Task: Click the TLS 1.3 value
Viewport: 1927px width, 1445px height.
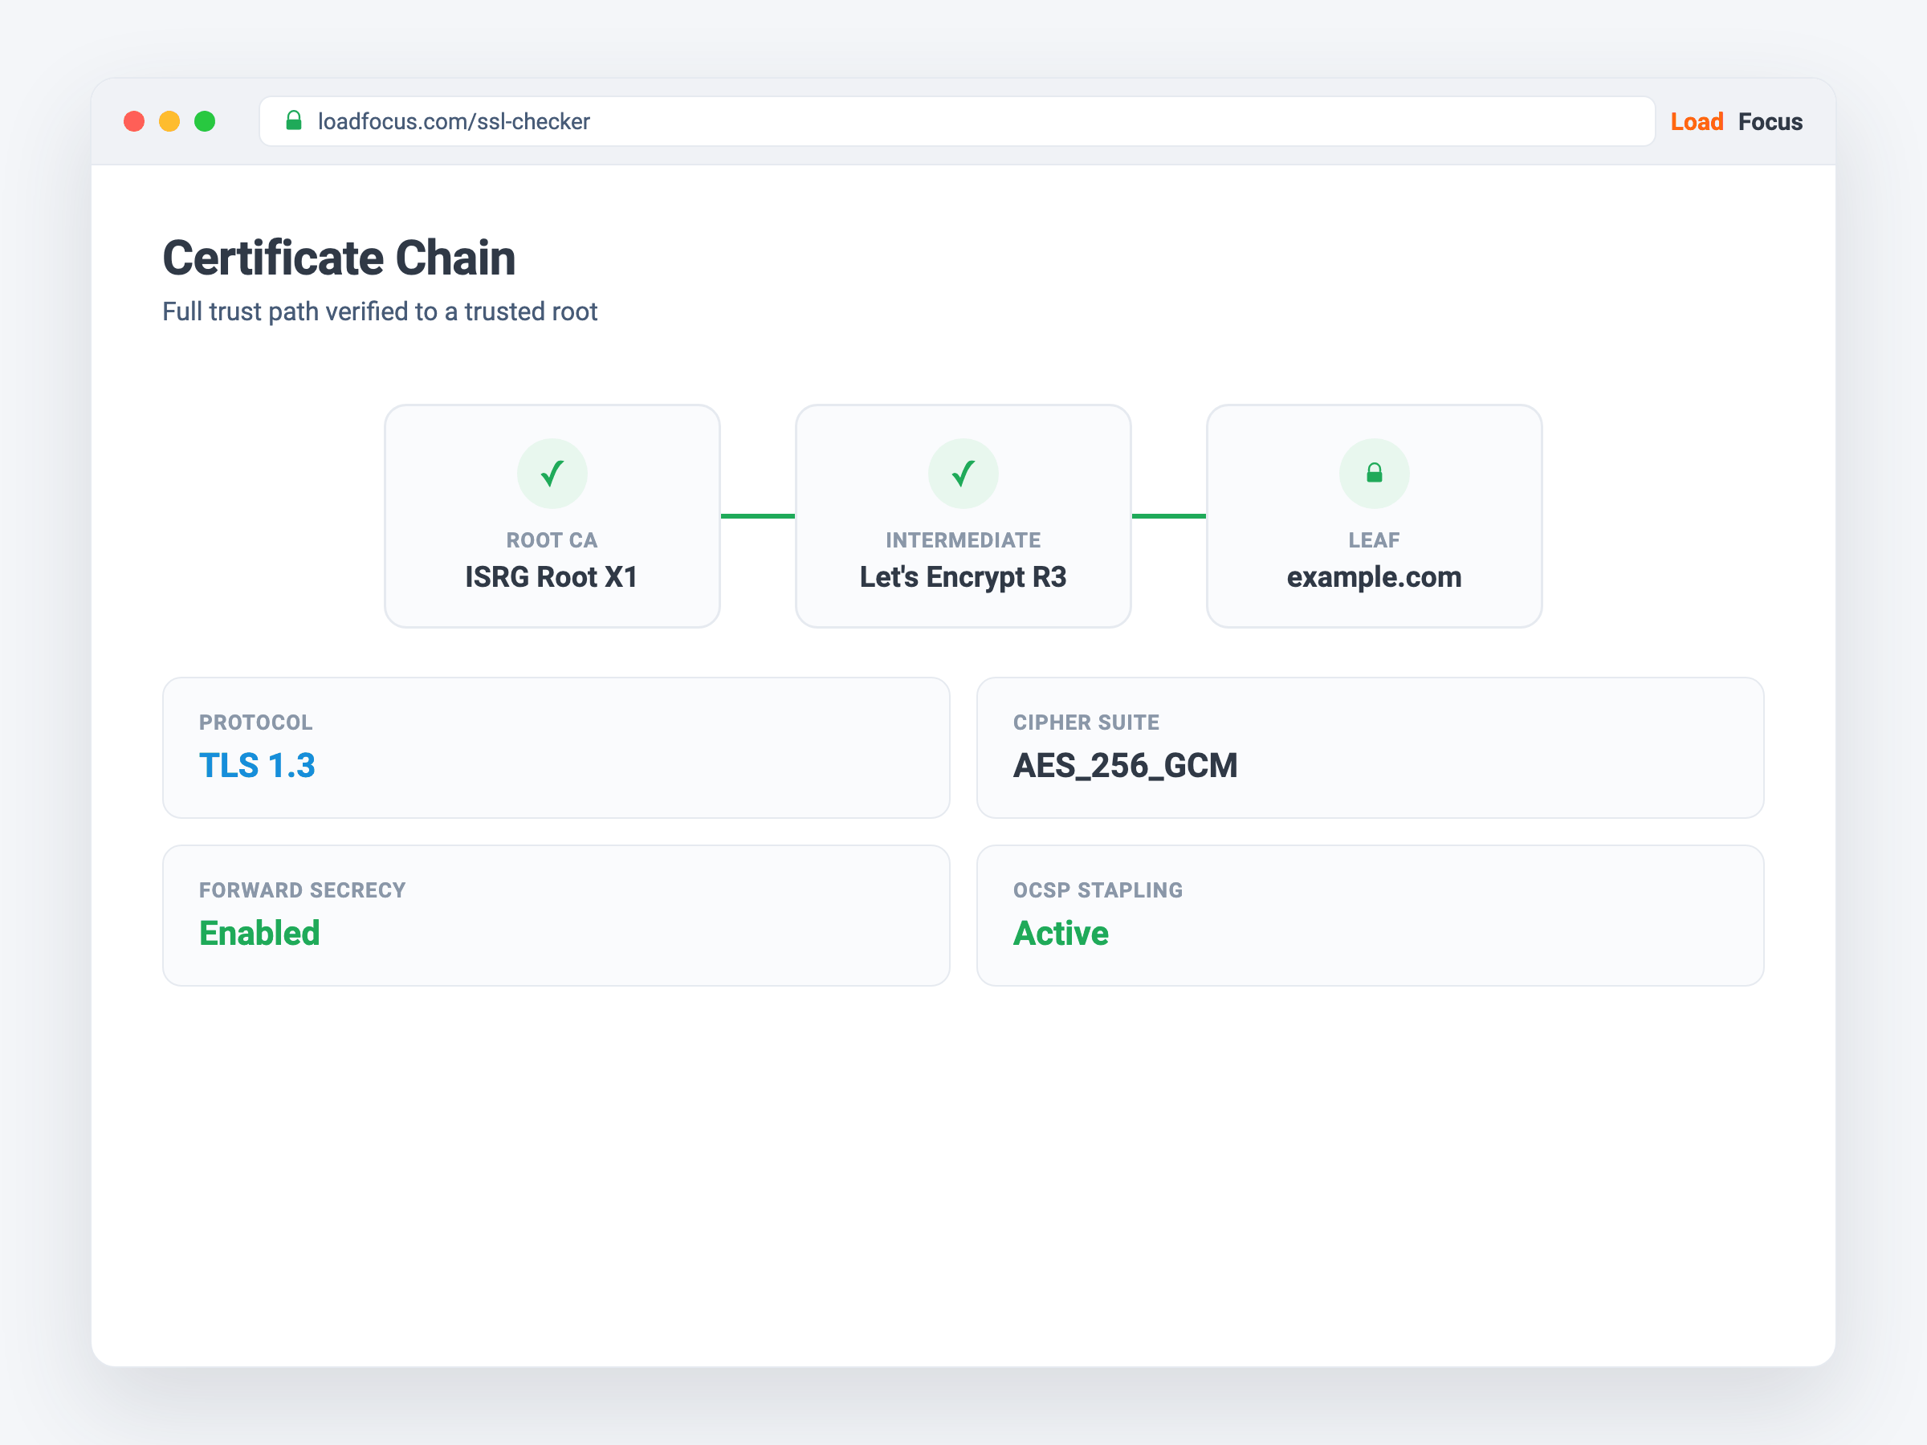Action: (257, 765)
